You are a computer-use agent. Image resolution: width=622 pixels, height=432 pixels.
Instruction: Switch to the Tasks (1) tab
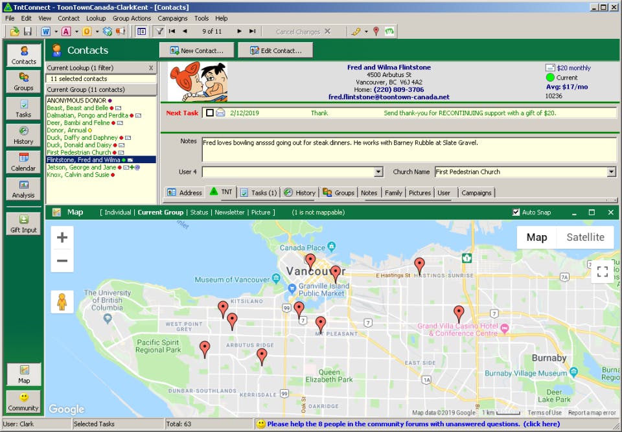[x=259, y=193]
